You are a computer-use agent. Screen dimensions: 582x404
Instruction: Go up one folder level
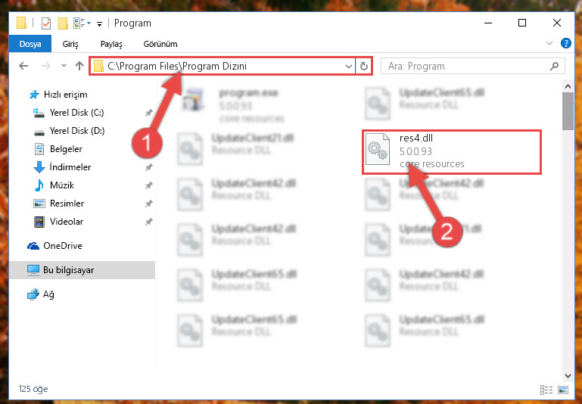point(79,66)
